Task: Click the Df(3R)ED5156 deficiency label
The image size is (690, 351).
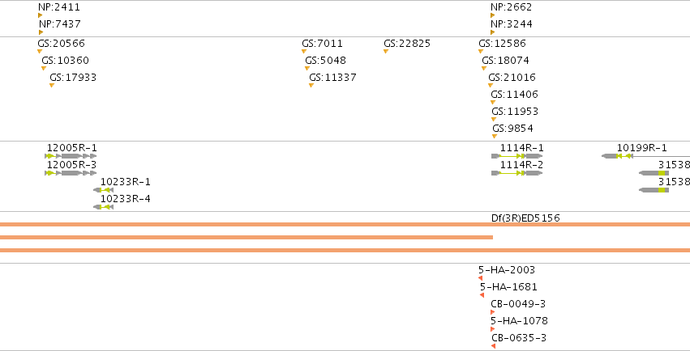Action: click(x=525, y=218)
